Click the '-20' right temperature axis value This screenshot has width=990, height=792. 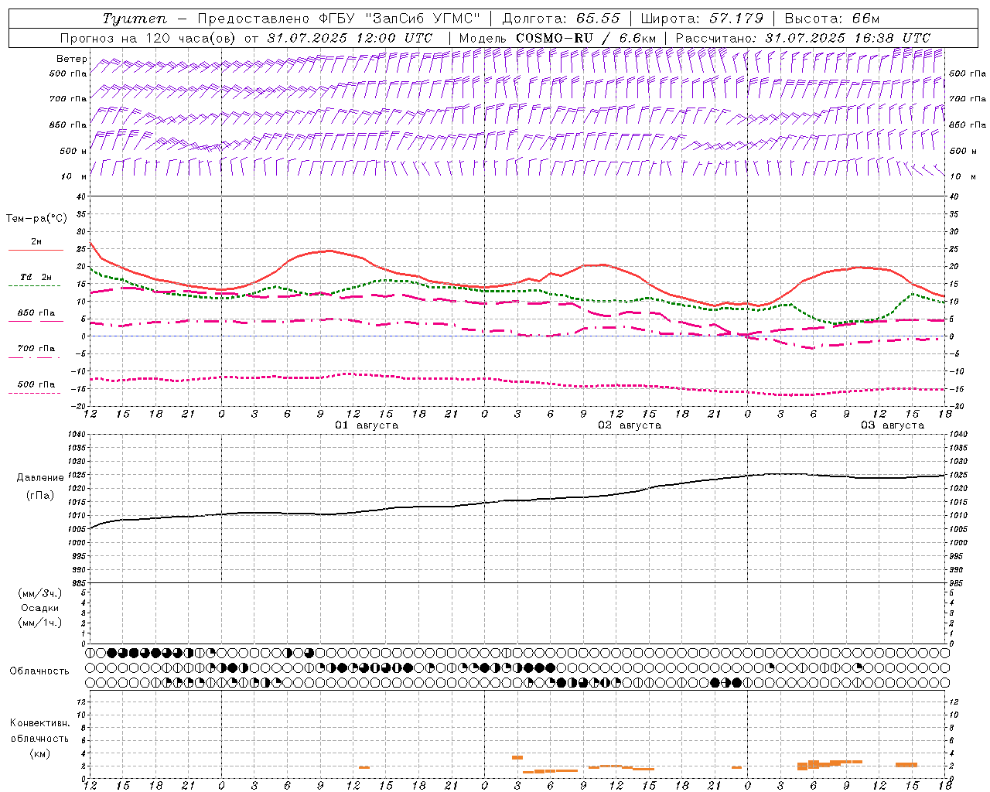[955, 406]
